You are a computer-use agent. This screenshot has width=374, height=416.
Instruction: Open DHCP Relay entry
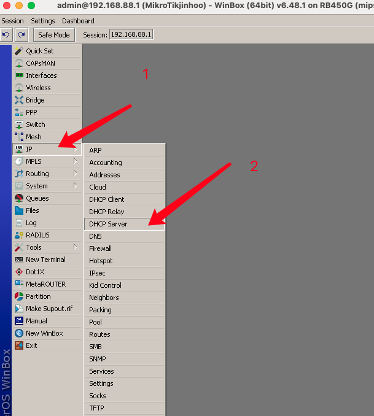[x=124, y=212]
